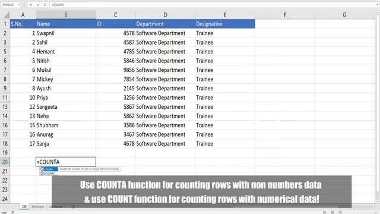This screenshot has height=214, width=380.
Task: Click the Designation header cell
Action: 225,24
